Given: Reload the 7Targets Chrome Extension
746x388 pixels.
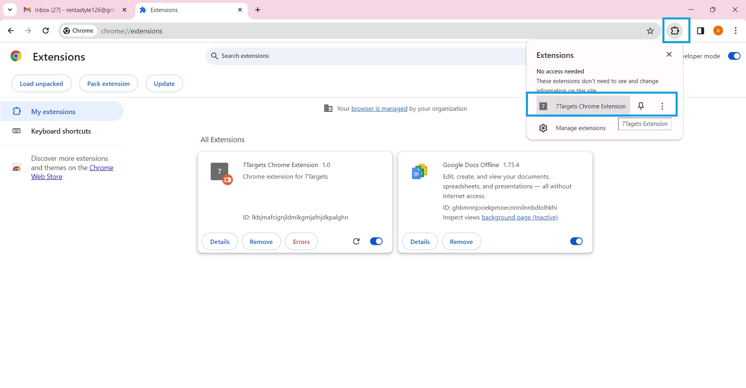Looking at the screenshot, I should coord(356,241).
